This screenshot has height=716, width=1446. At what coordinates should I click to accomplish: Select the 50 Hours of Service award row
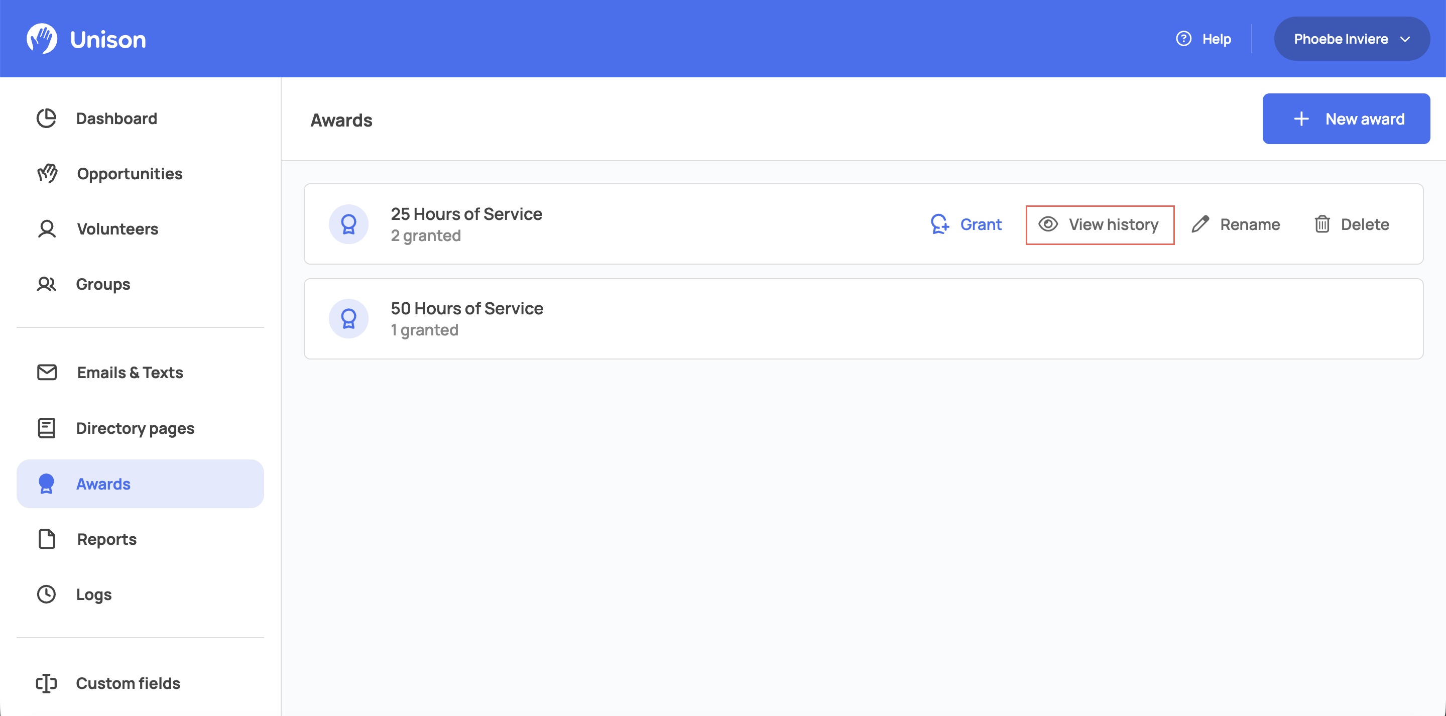[x=864, y=319]
